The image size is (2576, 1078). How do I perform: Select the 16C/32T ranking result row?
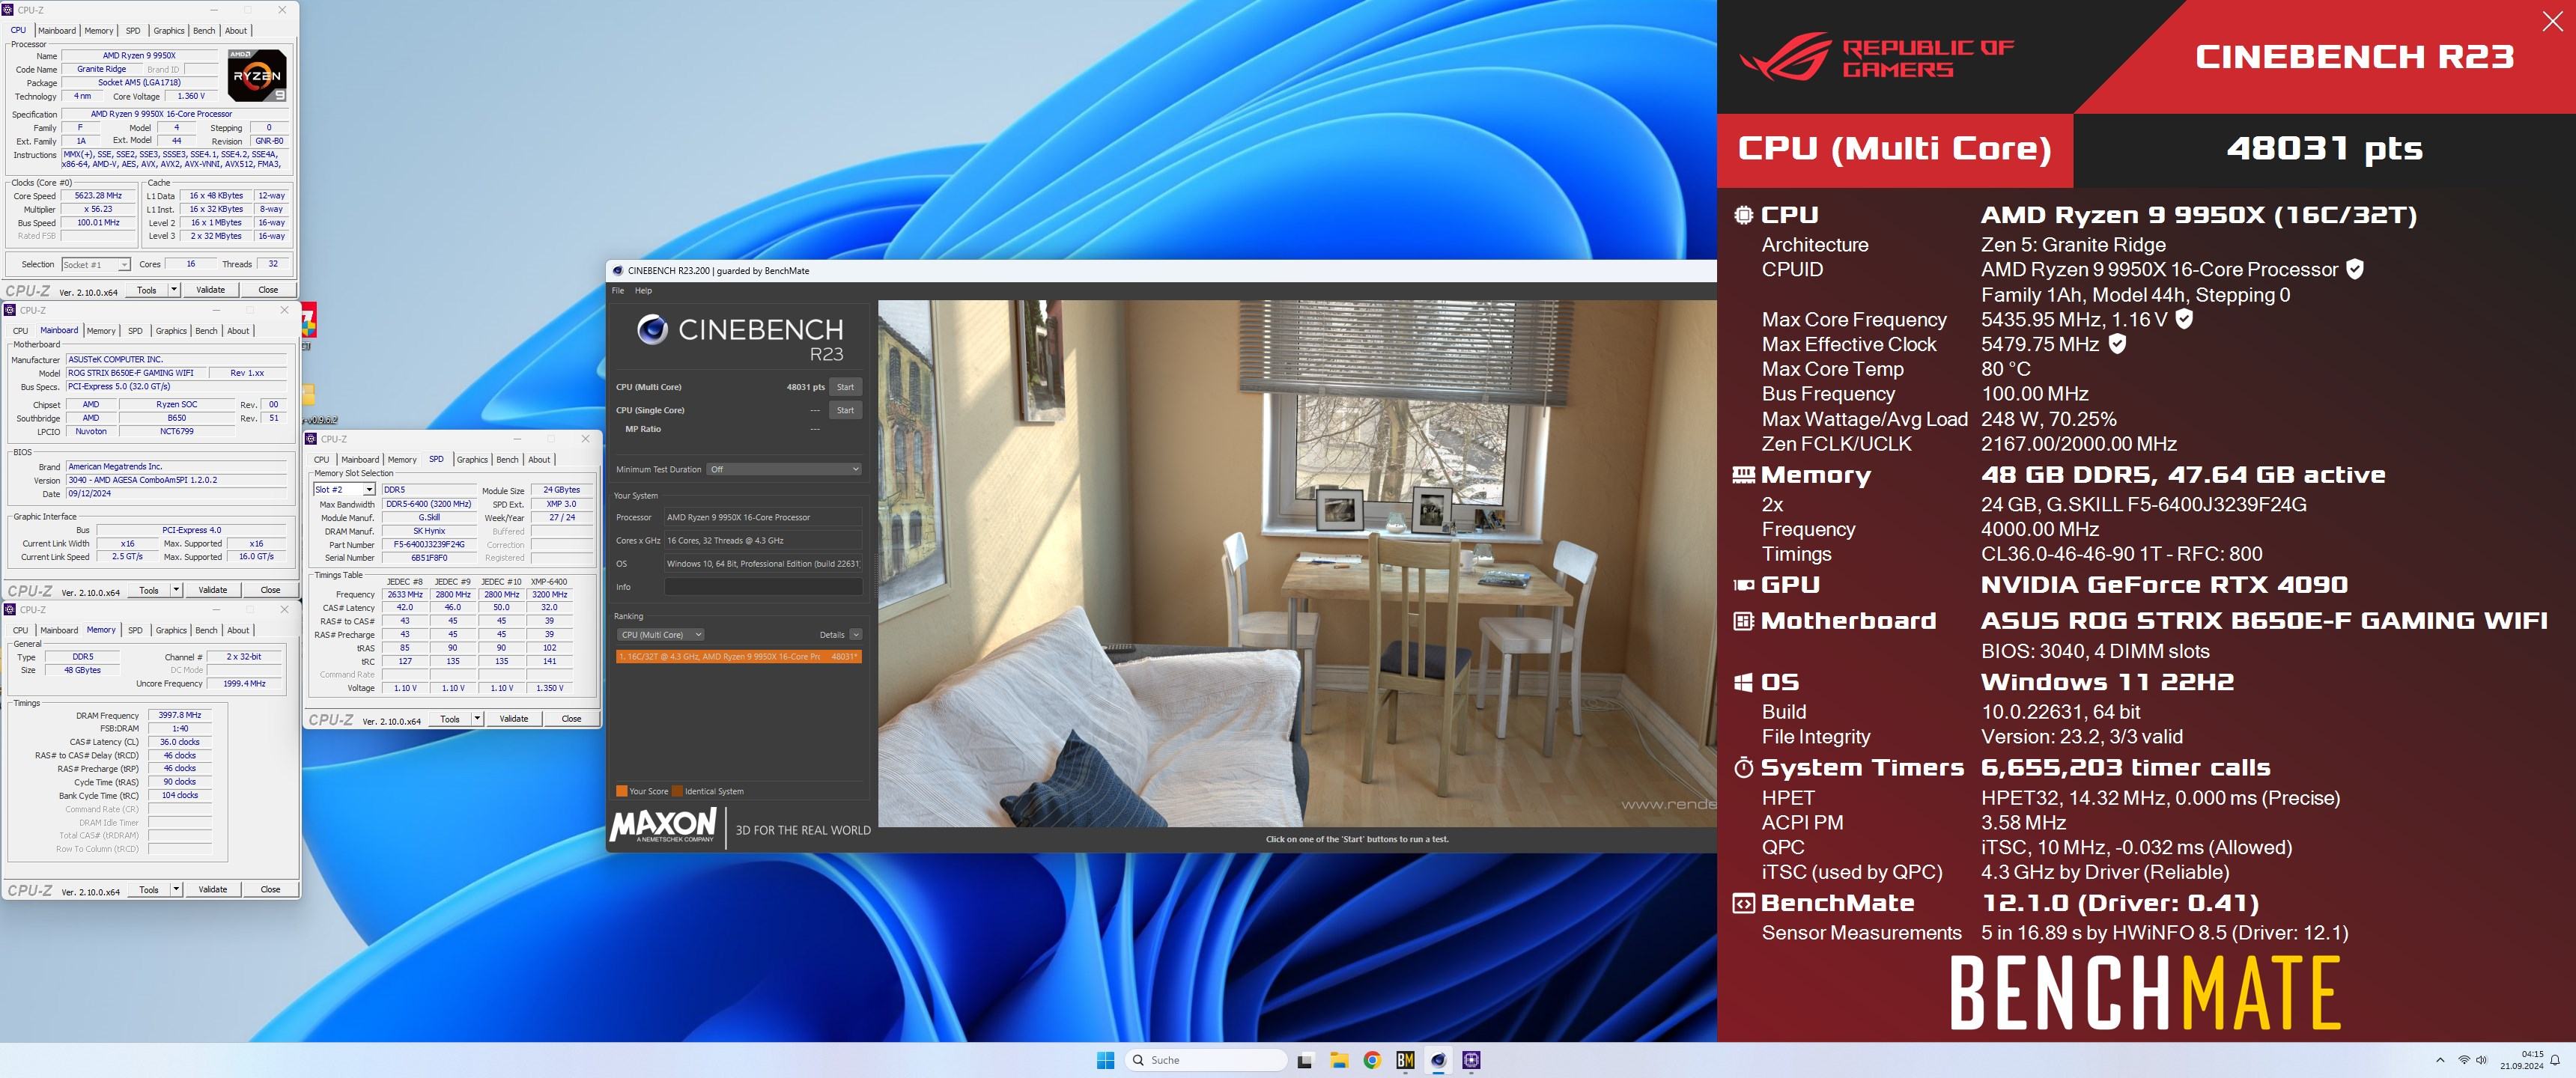click(x=738, y=657)
